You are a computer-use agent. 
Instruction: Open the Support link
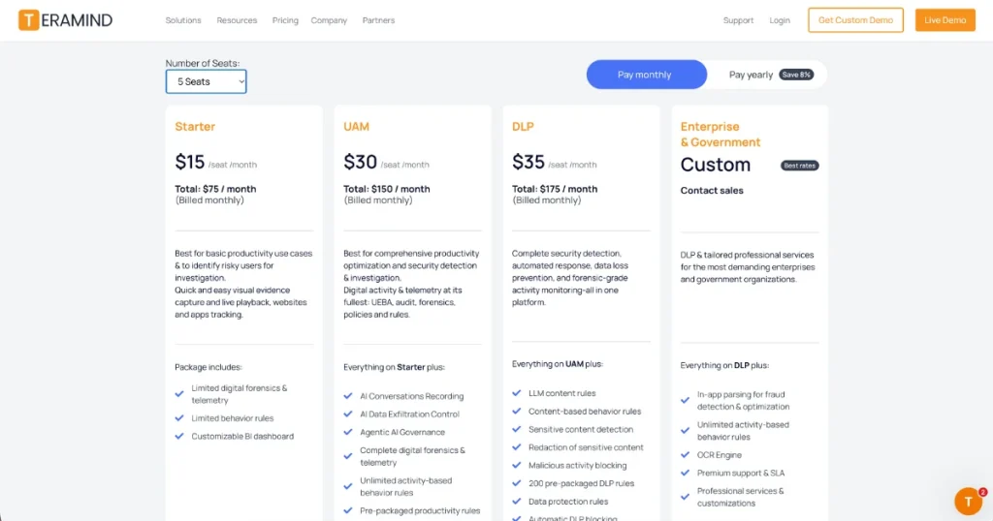click(738, 20)
